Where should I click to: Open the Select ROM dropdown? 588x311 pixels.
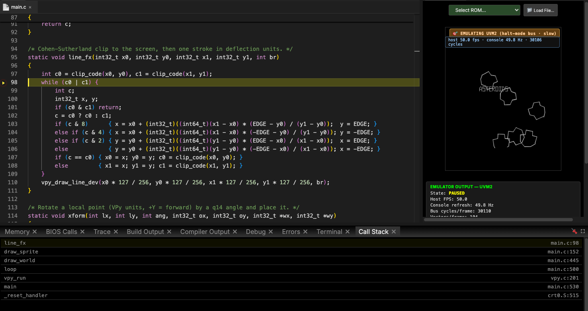pyautogui.click(x=484, y=10)
